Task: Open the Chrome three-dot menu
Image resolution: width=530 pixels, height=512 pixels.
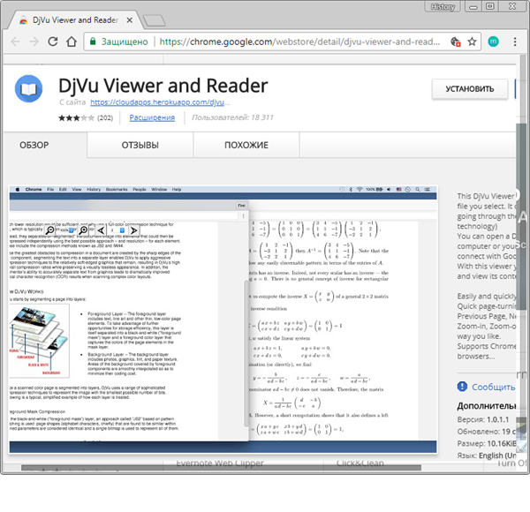Action: coord(515,41)
